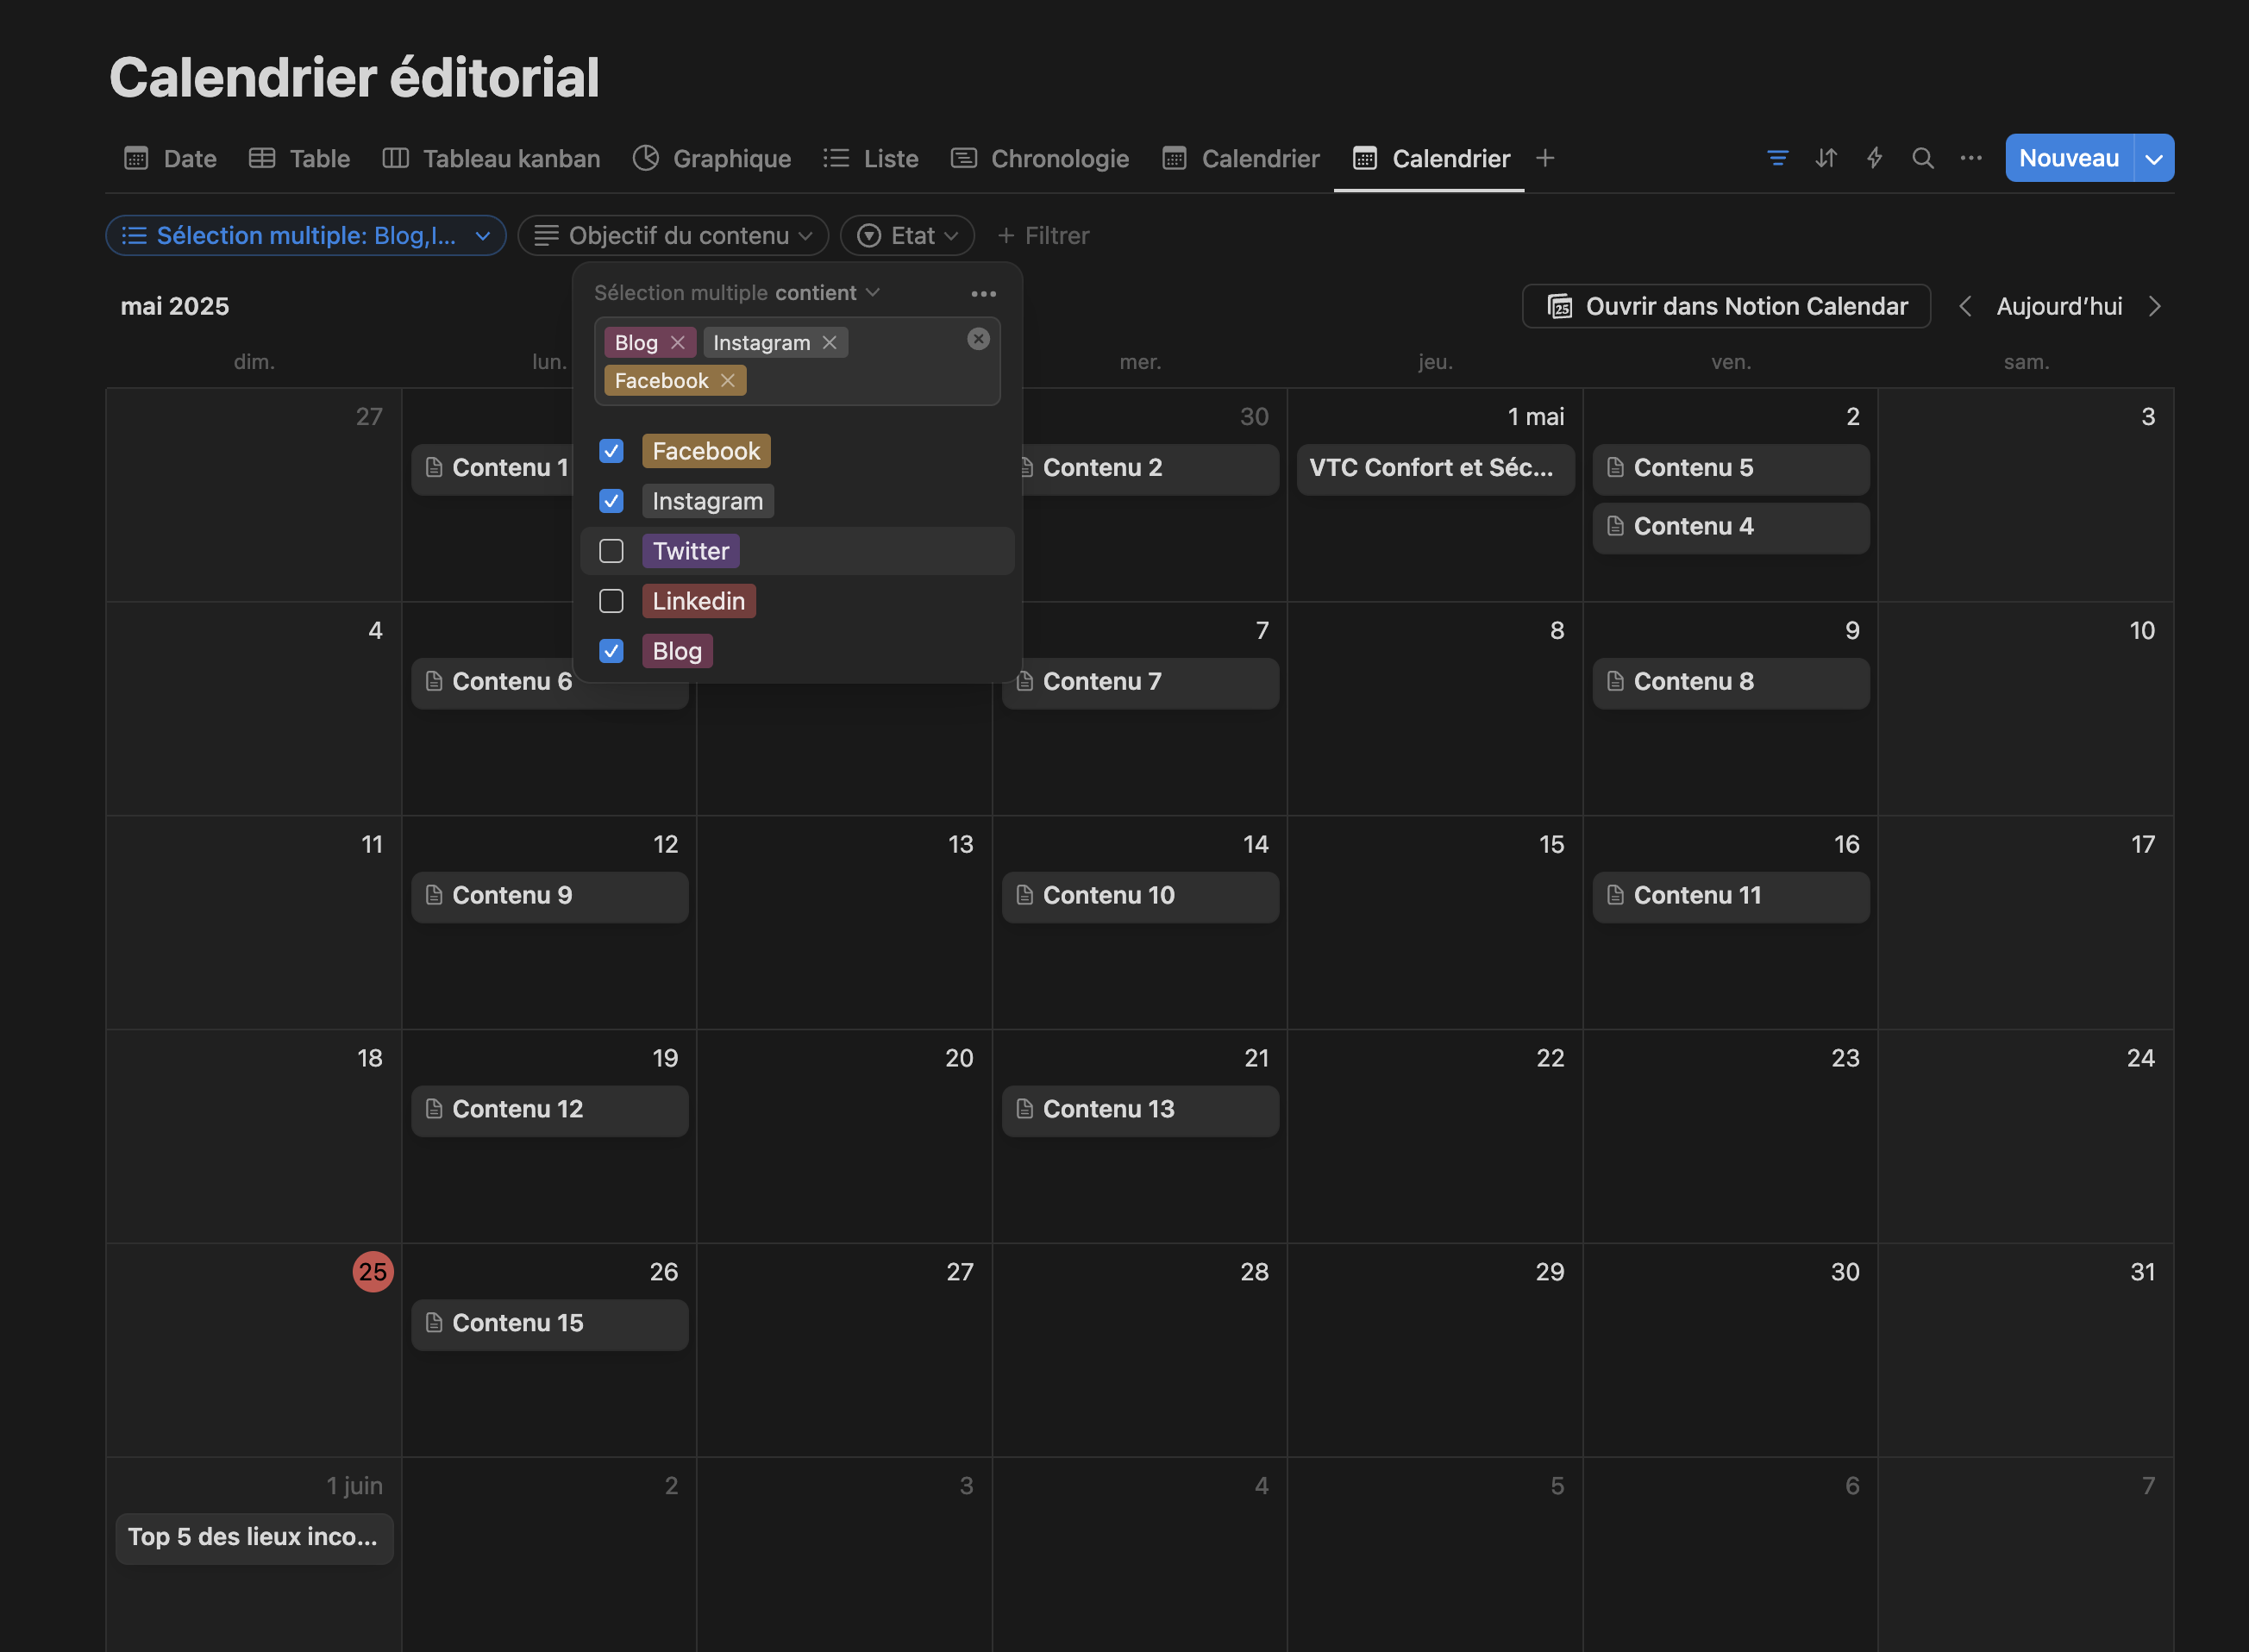Navigate to next month with the right arrow
Viewport: 2249px width, 1652px height.
point(2155,306)
